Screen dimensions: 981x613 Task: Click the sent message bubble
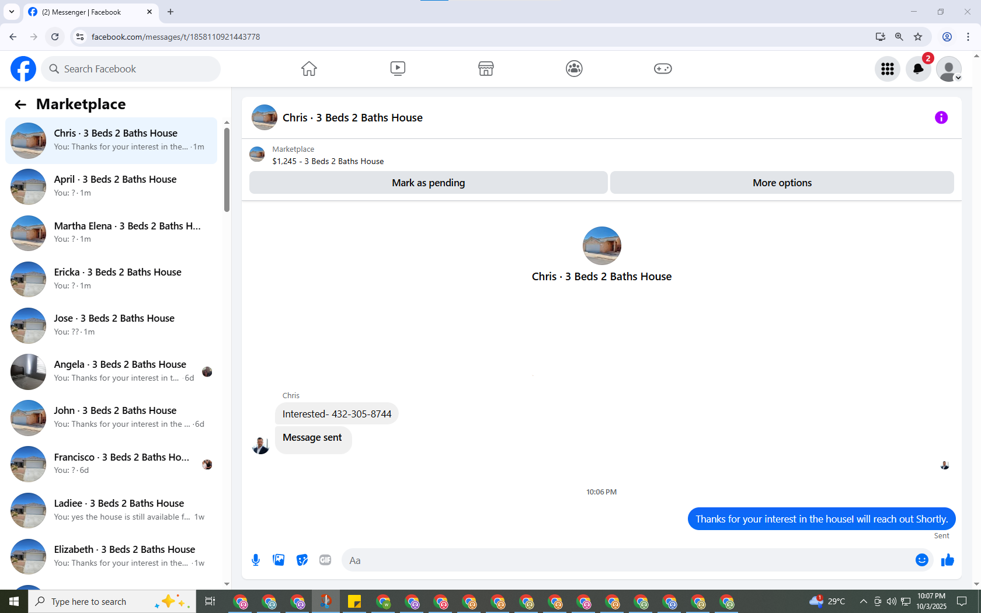point(822,519)
